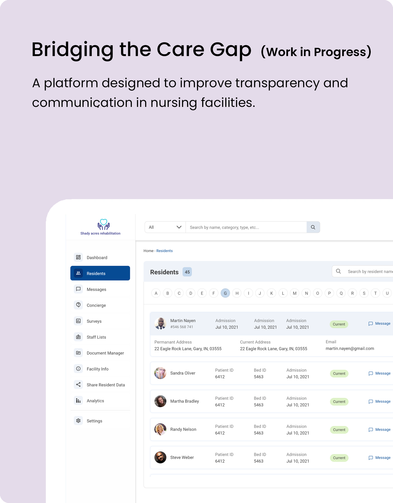Select letter M in alphabet filter
Viewport: 393px width, 503px height.
coord(295,293)
